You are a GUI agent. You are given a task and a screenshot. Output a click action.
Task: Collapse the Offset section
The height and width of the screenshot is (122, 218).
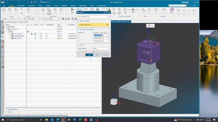[x=79, y=45]
